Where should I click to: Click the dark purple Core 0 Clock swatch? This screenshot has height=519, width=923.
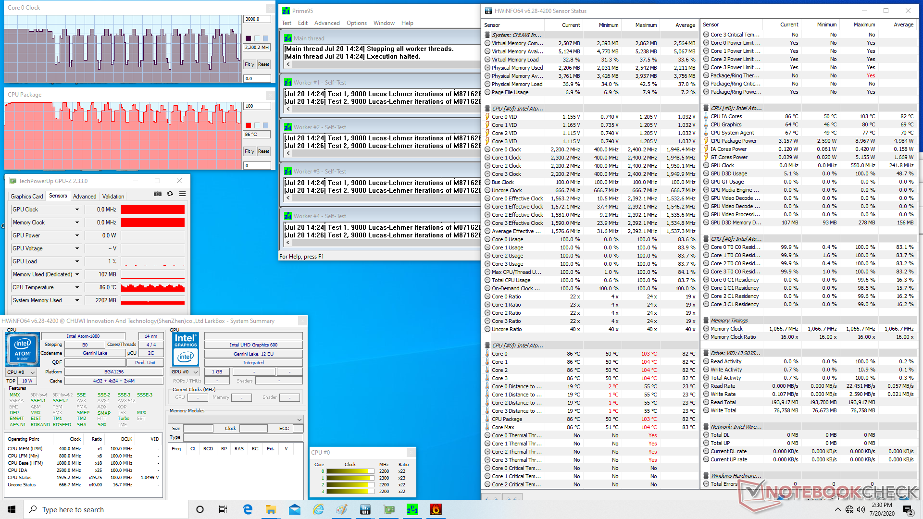(249, 38)
